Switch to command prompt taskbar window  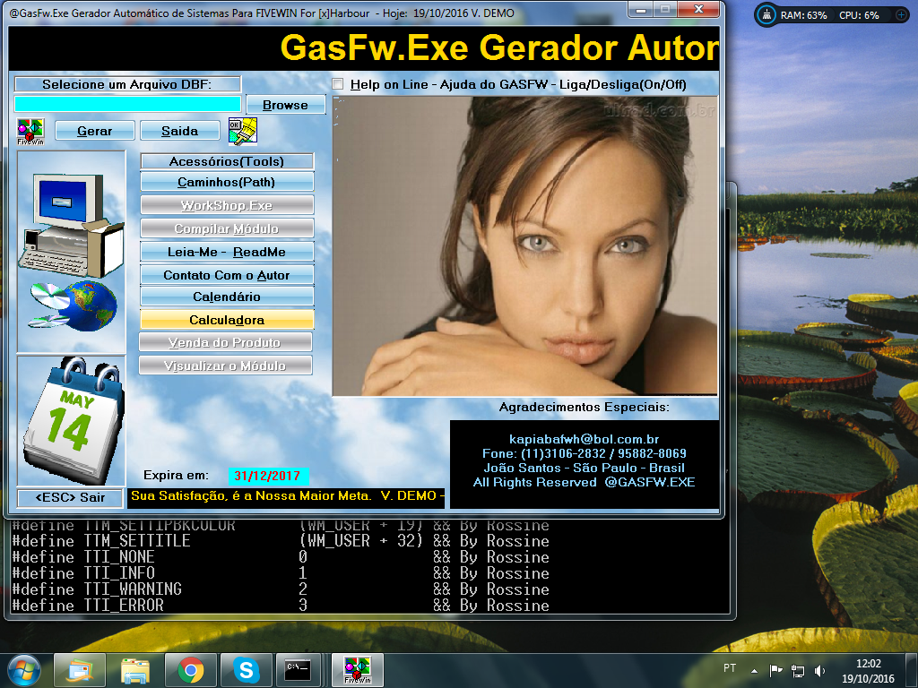pos(298,670)
